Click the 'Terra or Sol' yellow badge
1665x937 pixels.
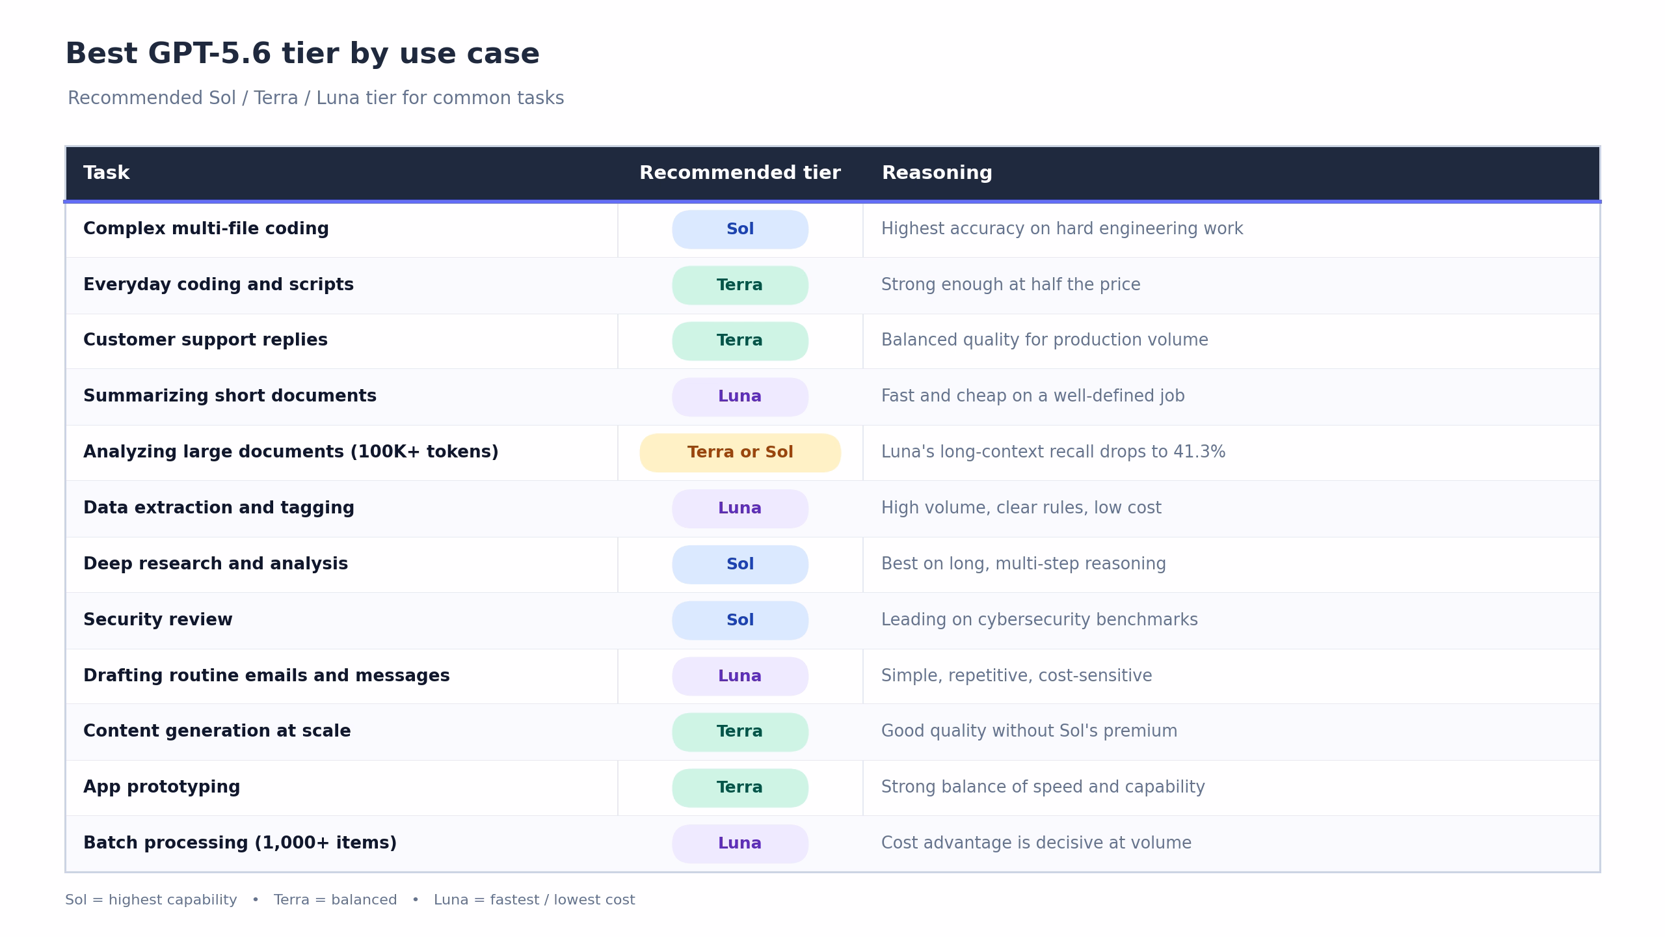740,453
